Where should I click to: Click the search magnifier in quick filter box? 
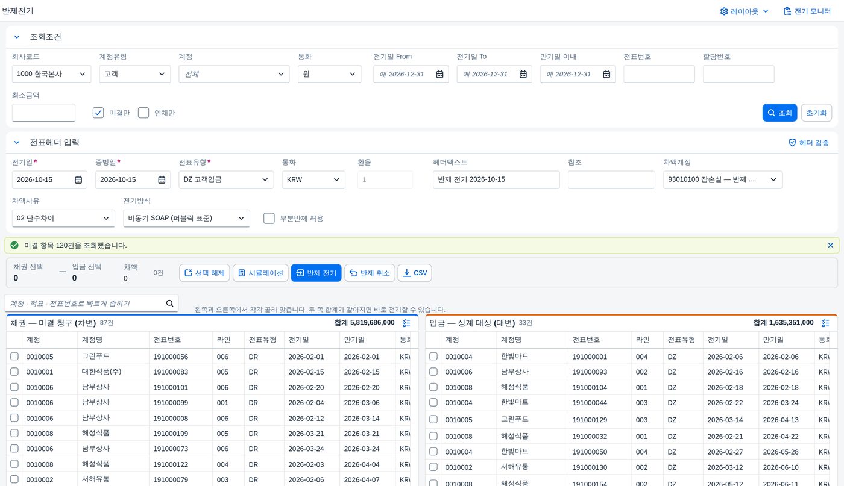click(169, 303)
